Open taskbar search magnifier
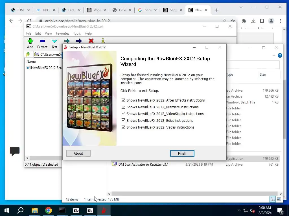Viewport: 289px width, 216px height. pos(20,210)
